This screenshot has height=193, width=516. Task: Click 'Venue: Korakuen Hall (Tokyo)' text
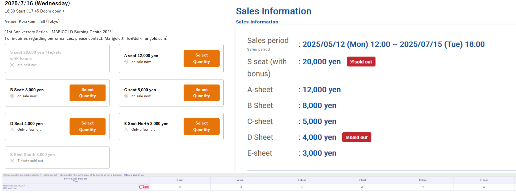[x=32, y=21]
